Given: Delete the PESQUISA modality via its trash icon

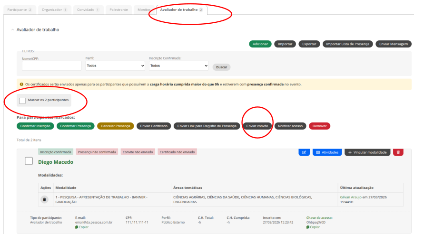Looking at the screenshot, I should 44,199.
